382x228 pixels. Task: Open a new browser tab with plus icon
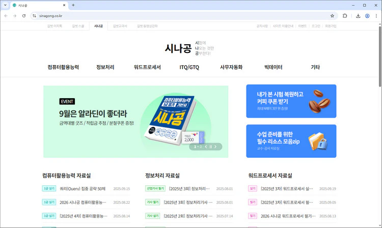pos(73,5)
